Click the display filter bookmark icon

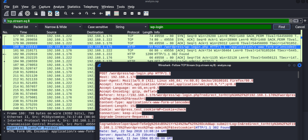(5, 21)
